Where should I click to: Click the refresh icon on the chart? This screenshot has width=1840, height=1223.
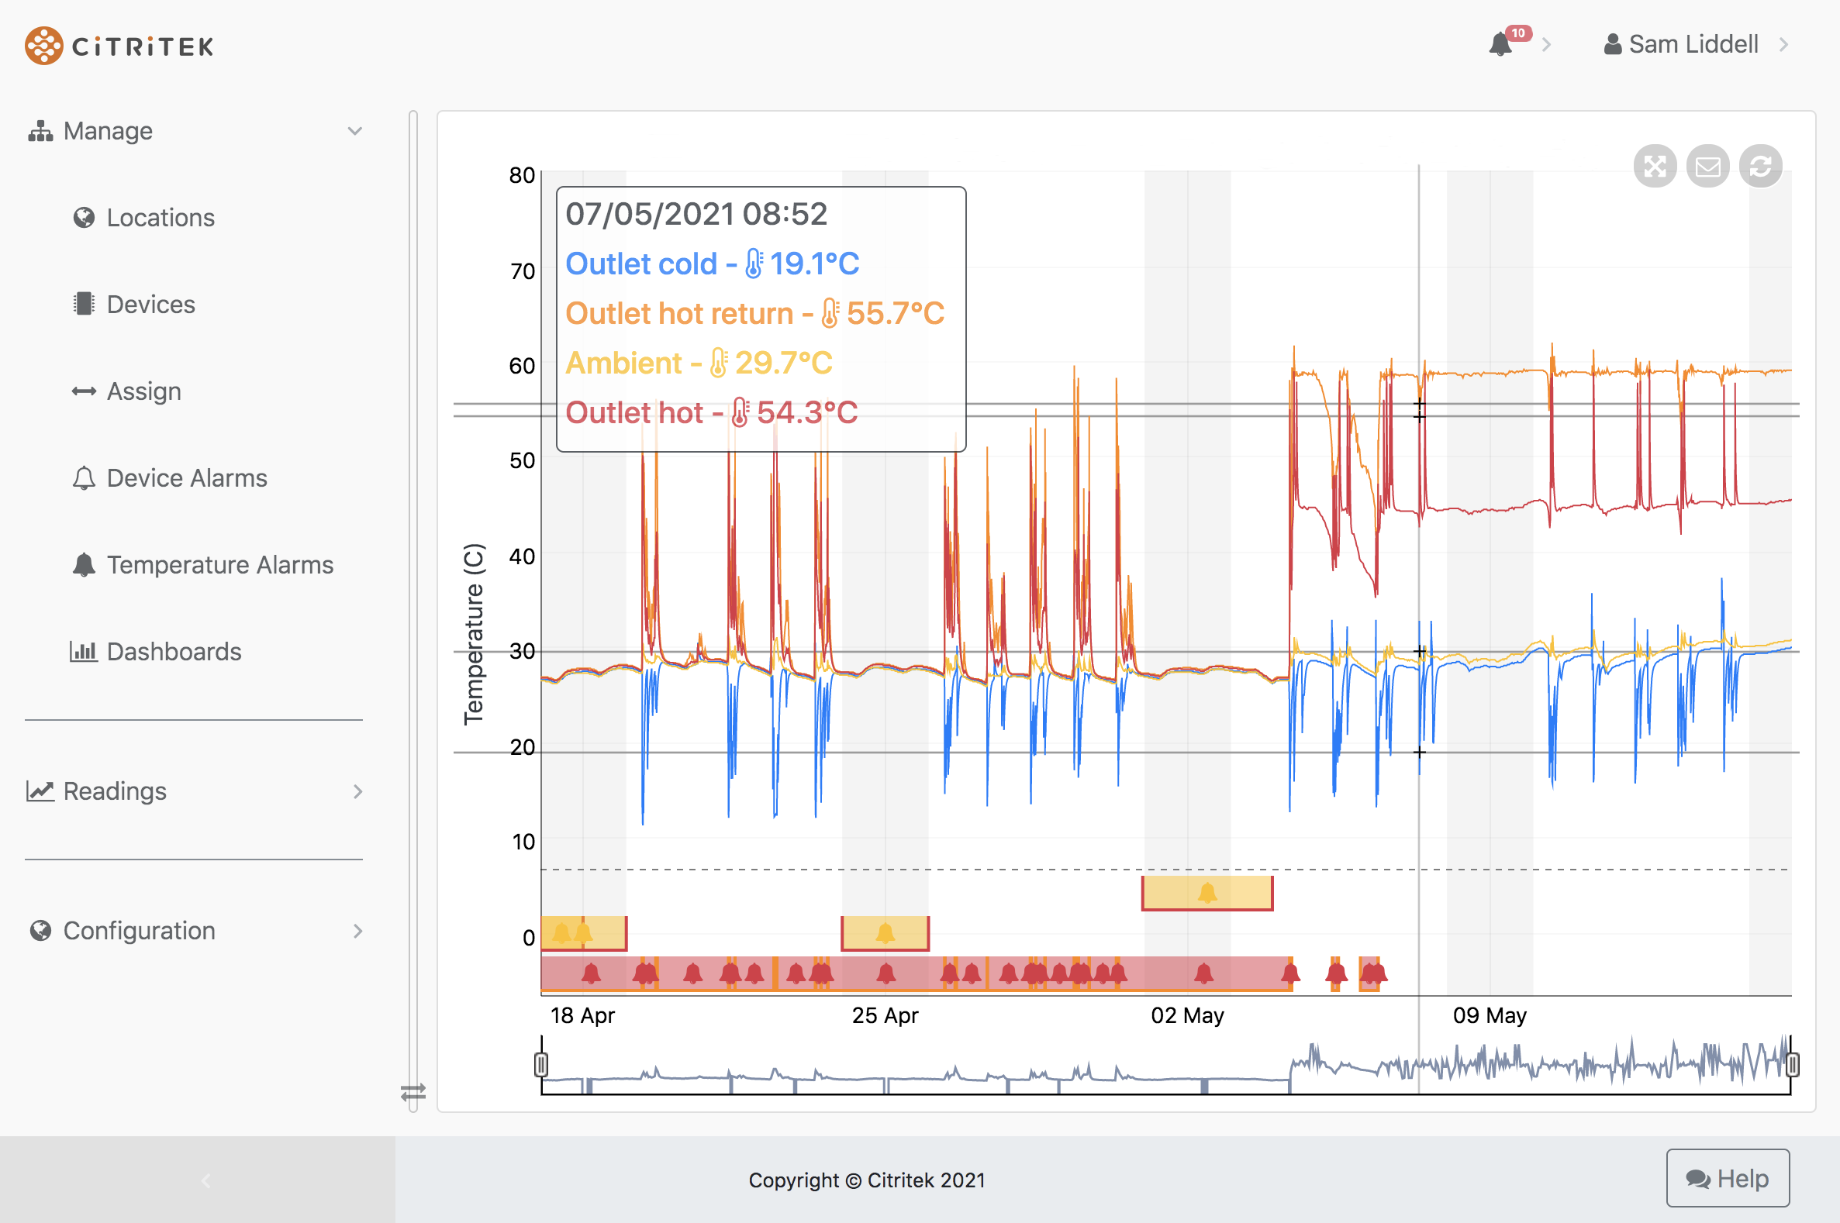click(x=1760, y=166)
